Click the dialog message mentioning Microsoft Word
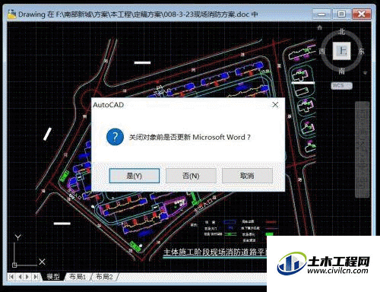Image resolution: width=380 pixels, height=292 pixels. tap(190, 137)
